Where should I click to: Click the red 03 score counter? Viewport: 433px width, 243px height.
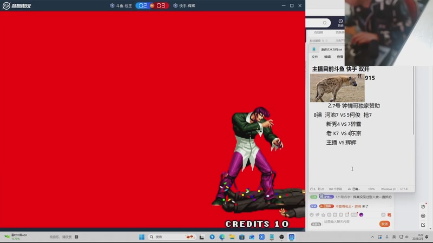(161, 6)
